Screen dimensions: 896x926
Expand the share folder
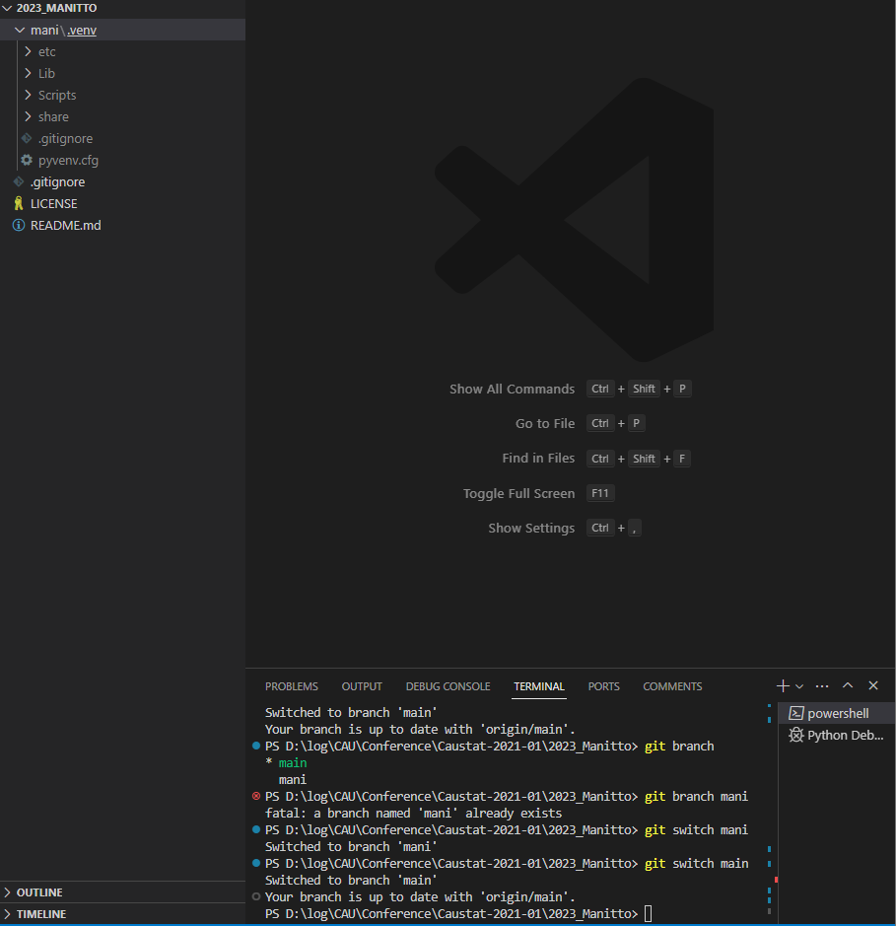[28, 116]
